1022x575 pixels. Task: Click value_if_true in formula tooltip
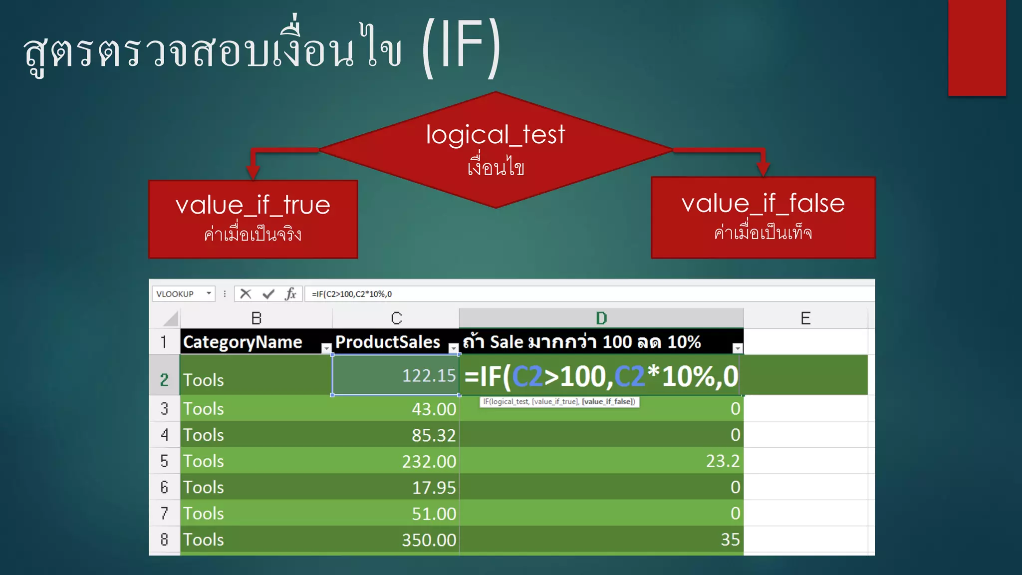click(x=555, y=401)
